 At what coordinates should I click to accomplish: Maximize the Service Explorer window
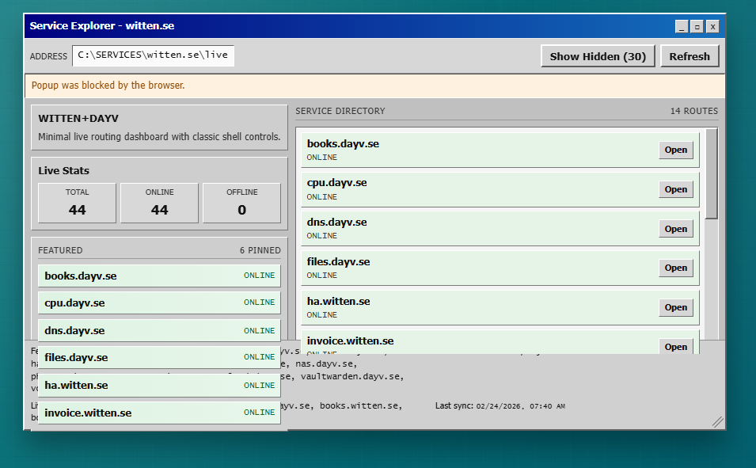(x=697, y=26)
